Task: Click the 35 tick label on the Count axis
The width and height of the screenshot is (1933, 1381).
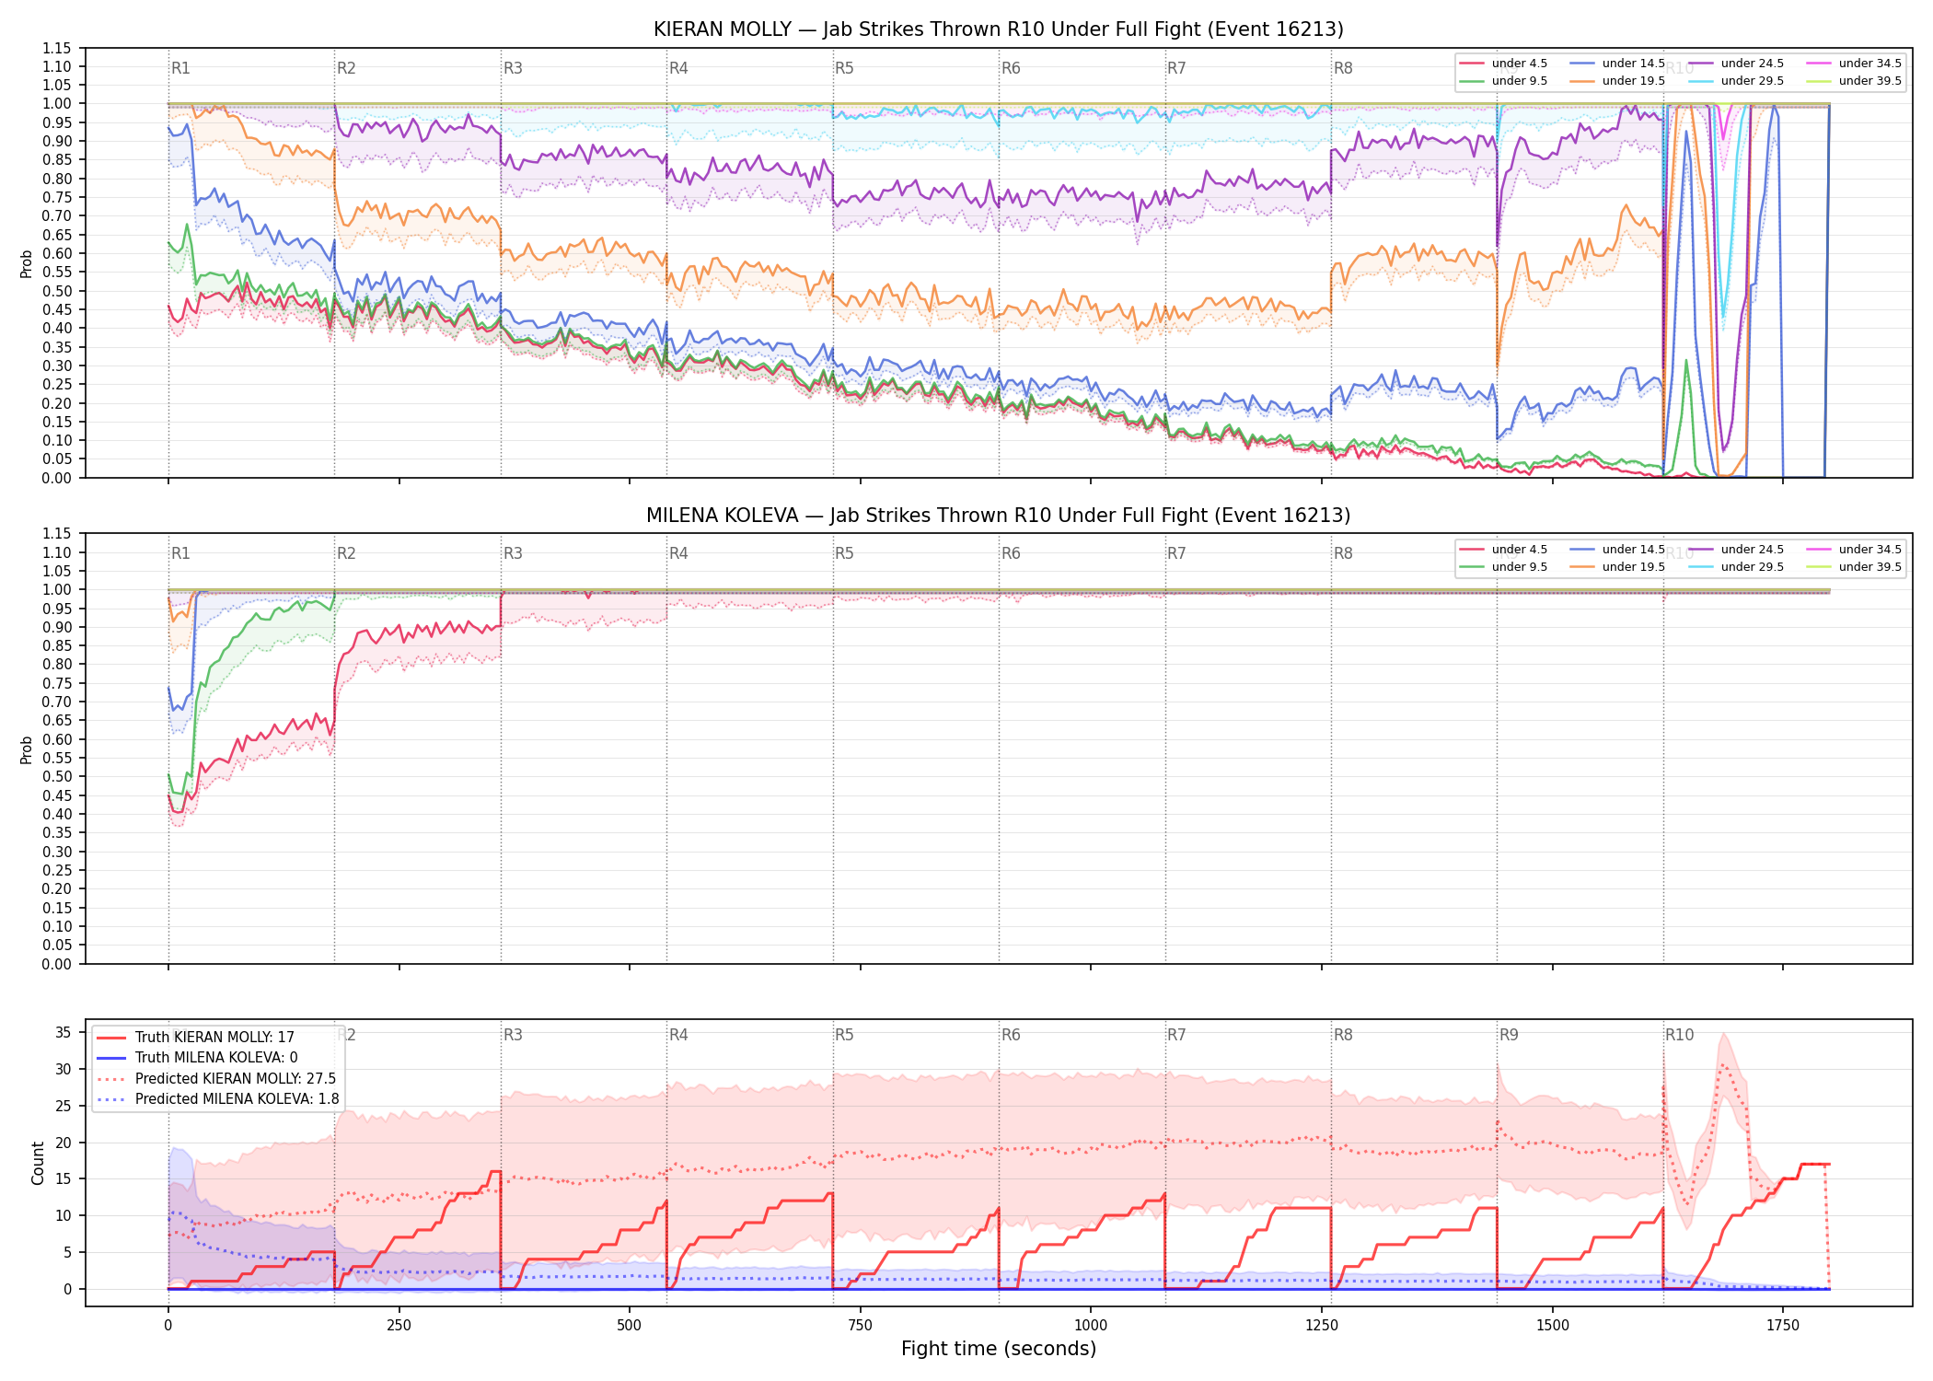Action: [64, 1032]
